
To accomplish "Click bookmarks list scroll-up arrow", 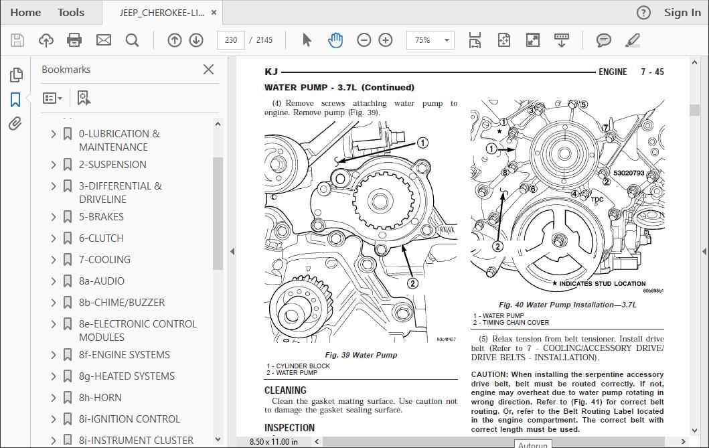I will tap(218, 124).
